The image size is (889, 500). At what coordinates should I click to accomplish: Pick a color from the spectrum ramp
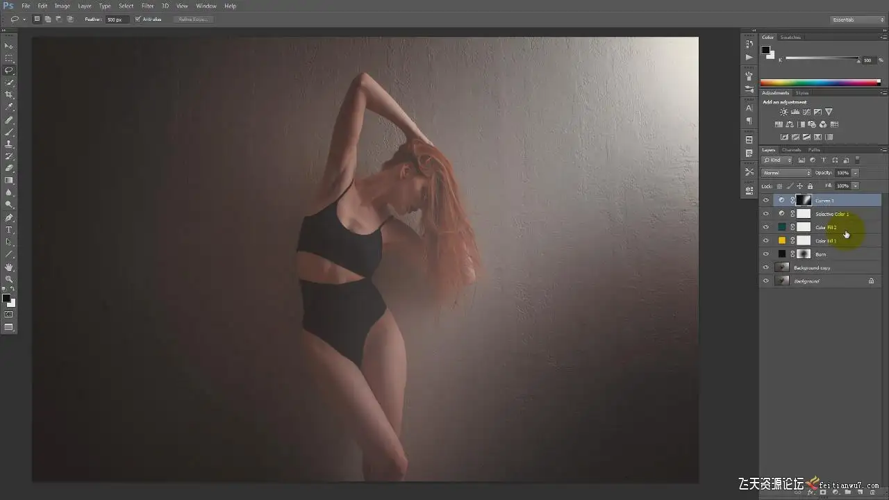(820, 83)
